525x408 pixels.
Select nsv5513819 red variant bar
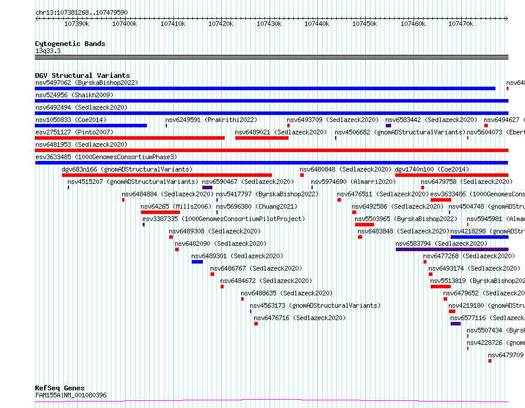[441, 287]
